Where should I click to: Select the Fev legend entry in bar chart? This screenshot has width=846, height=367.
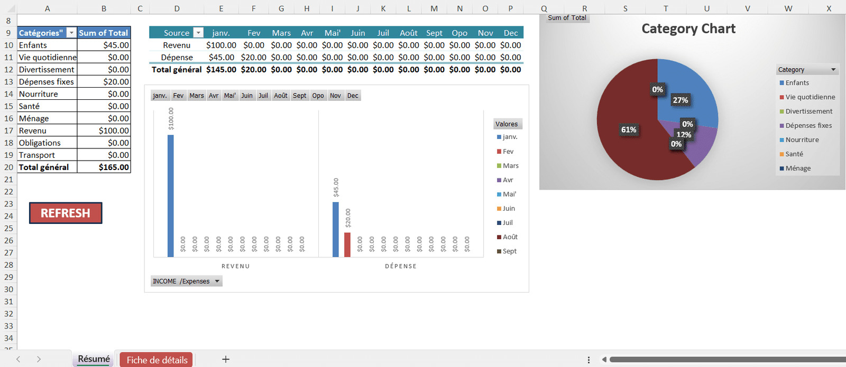505,152
